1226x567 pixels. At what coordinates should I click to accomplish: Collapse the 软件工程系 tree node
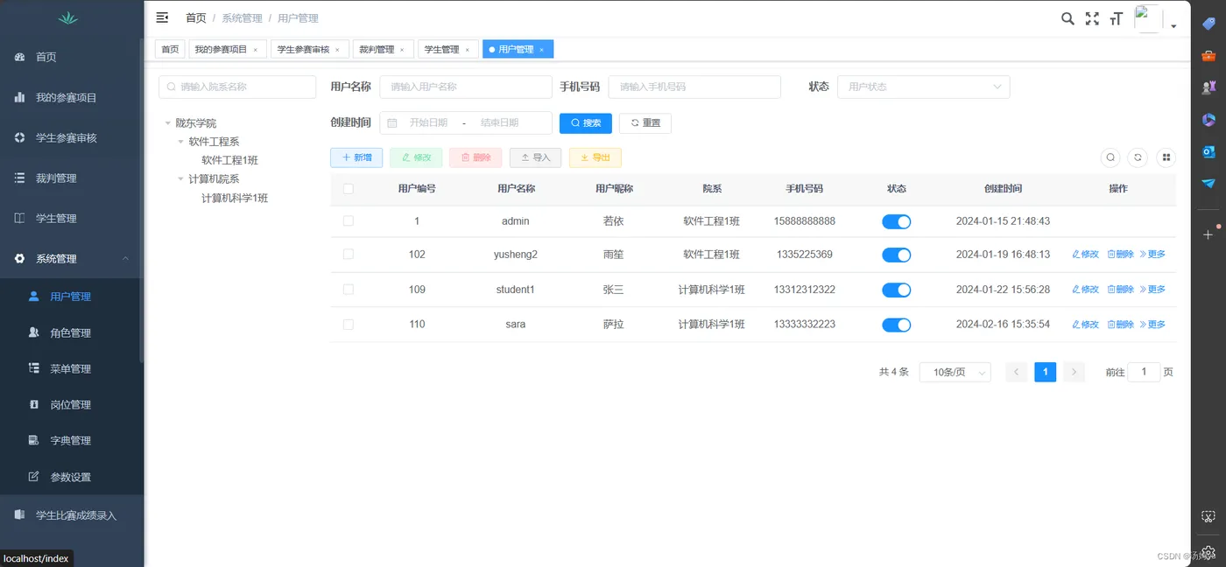click(181, 141)
